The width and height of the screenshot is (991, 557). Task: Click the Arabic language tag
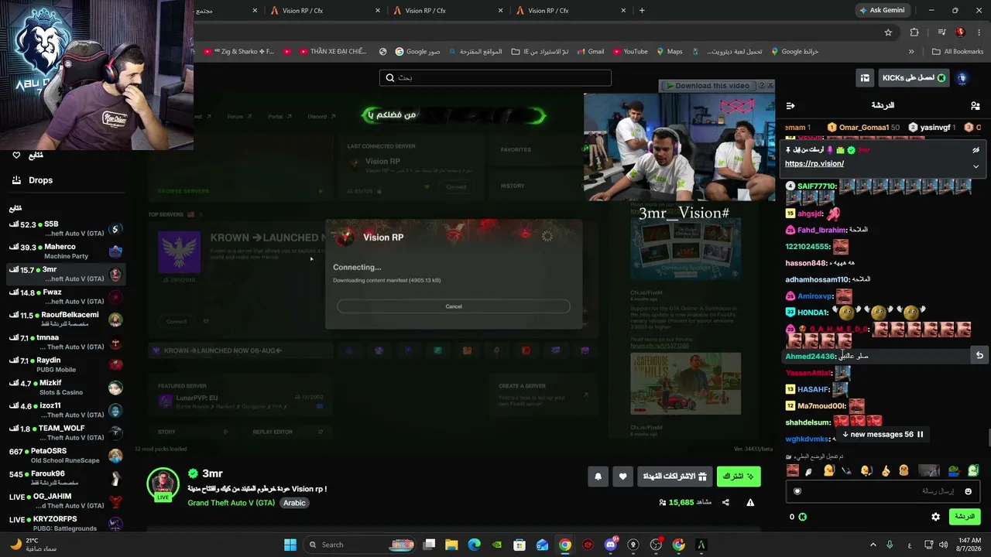294,503
